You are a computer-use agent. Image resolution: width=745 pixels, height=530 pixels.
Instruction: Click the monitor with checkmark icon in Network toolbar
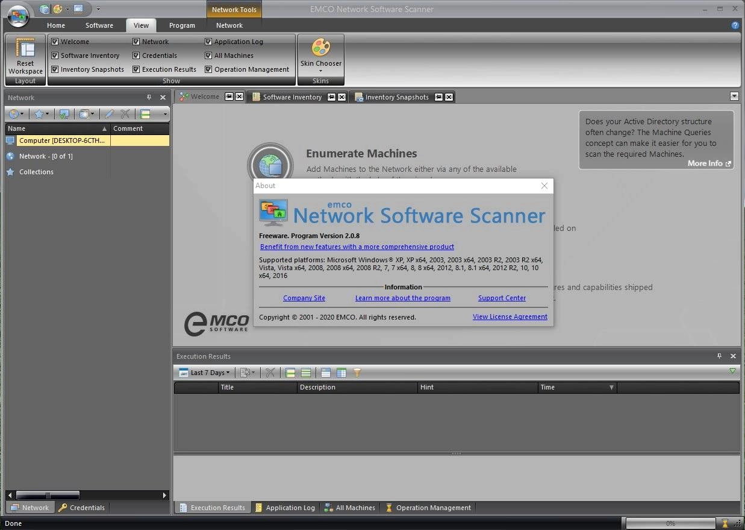(64, 114)
